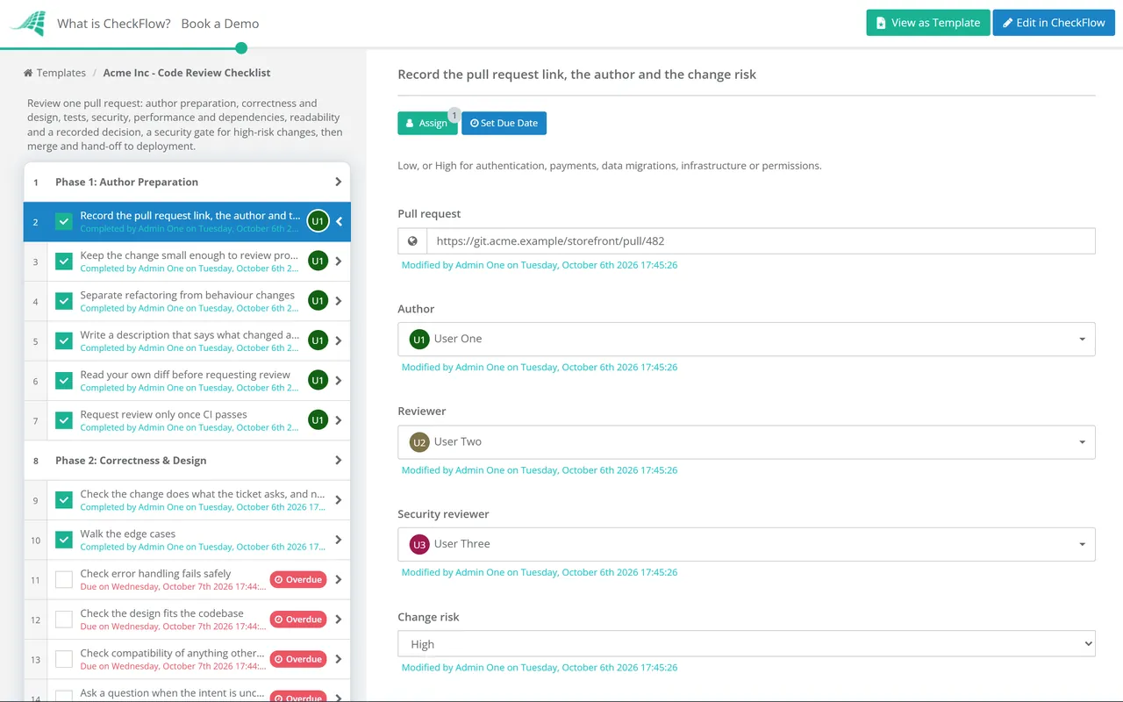Image resolution: width=1123 pixels, height=702 pixels.
Task: Click U1 avatar on Keep the change small row
Action: click(x=318, y=261)
